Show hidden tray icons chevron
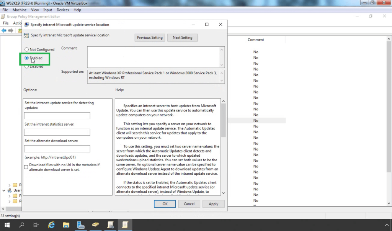392x231 pixels. pos(387,225)
